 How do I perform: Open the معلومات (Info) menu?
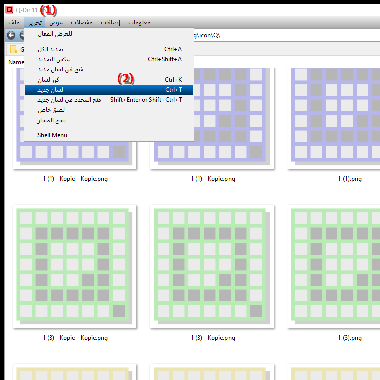point(139,22)
